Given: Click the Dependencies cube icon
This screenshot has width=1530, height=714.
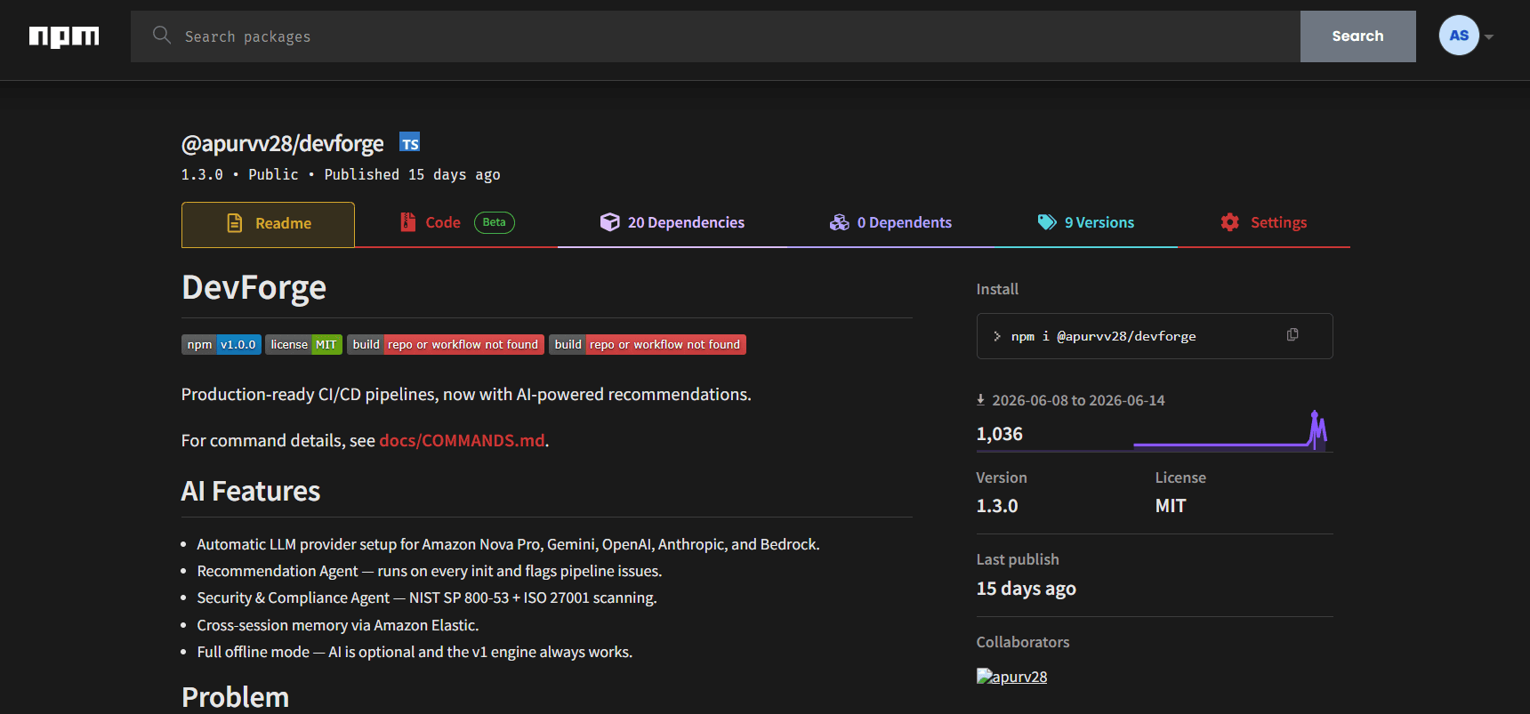Looking at the screenshot, I should click(609, 222).
